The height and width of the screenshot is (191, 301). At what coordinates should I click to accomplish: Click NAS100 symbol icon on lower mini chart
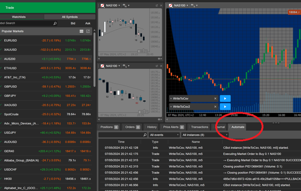click(102, 66)
